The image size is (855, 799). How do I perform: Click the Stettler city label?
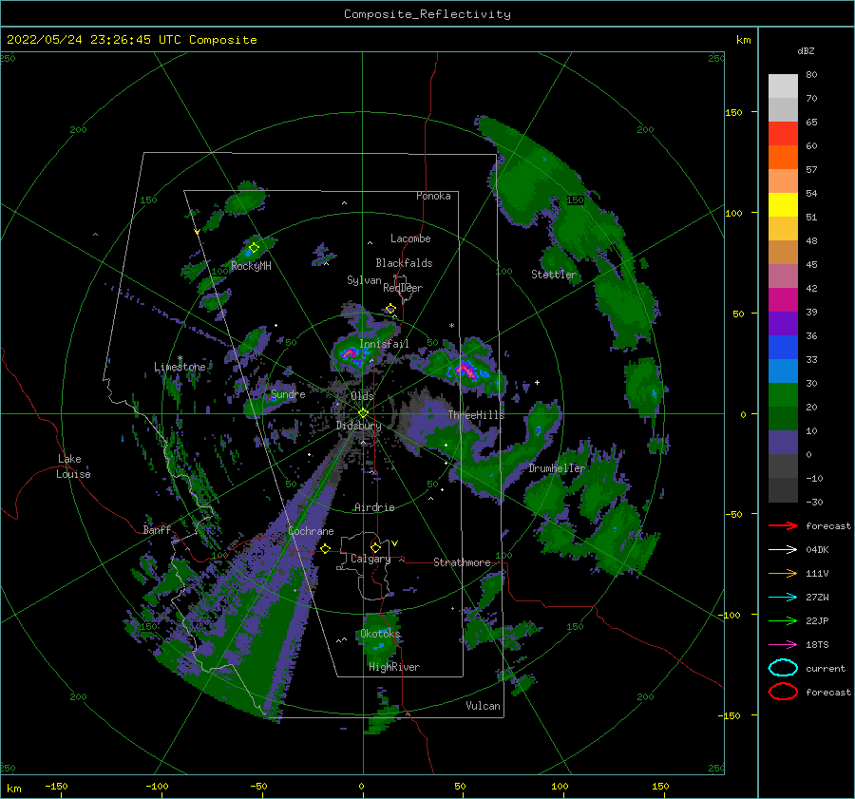pos(554,275)
